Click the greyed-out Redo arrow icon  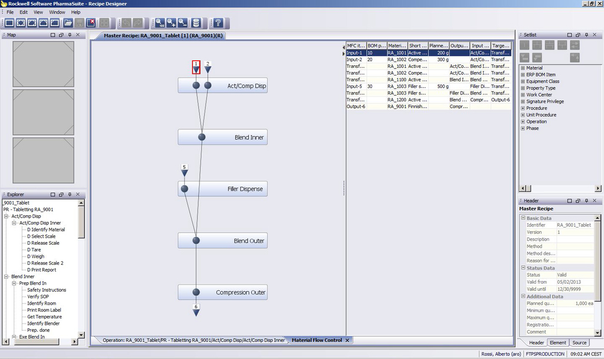click(137, 23)
